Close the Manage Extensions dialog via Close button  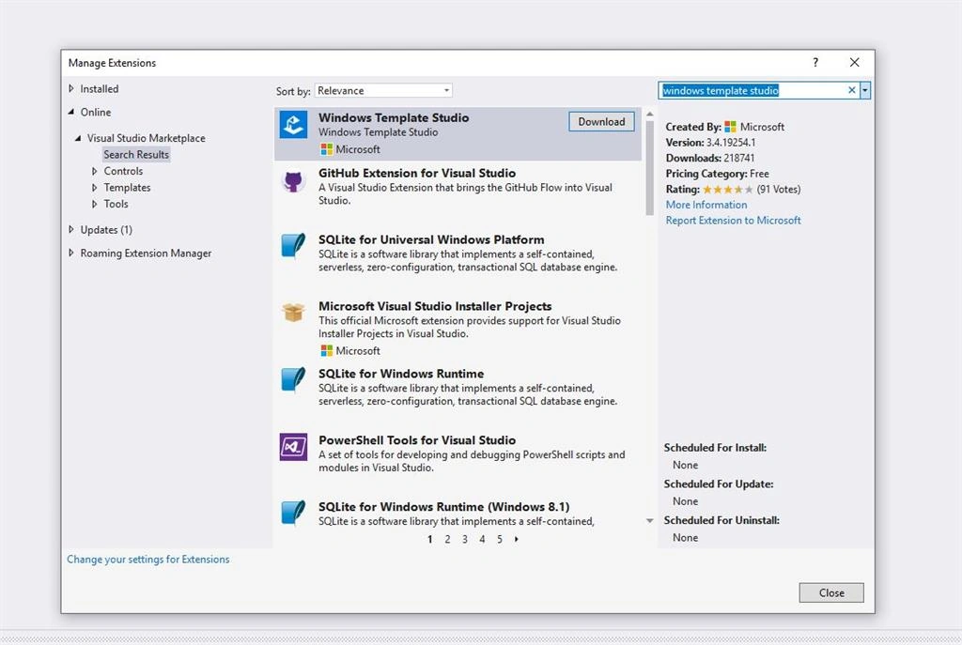pyautogui.click(x=831, y=592)
